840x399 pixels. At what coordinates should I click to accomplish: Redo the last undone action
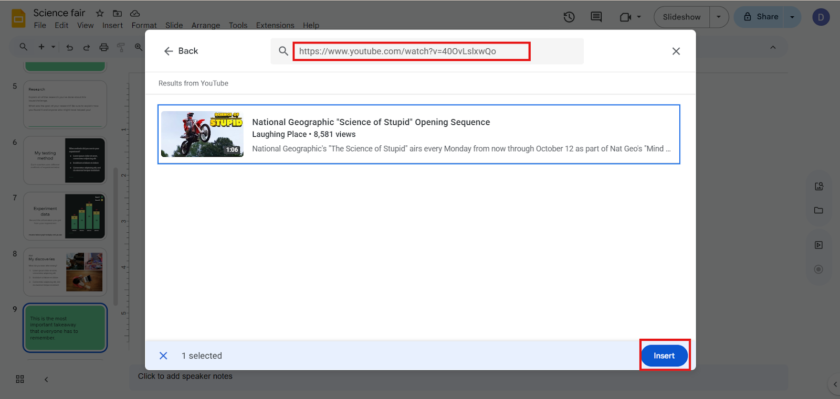pyautogui.click(x=87, y=47)
